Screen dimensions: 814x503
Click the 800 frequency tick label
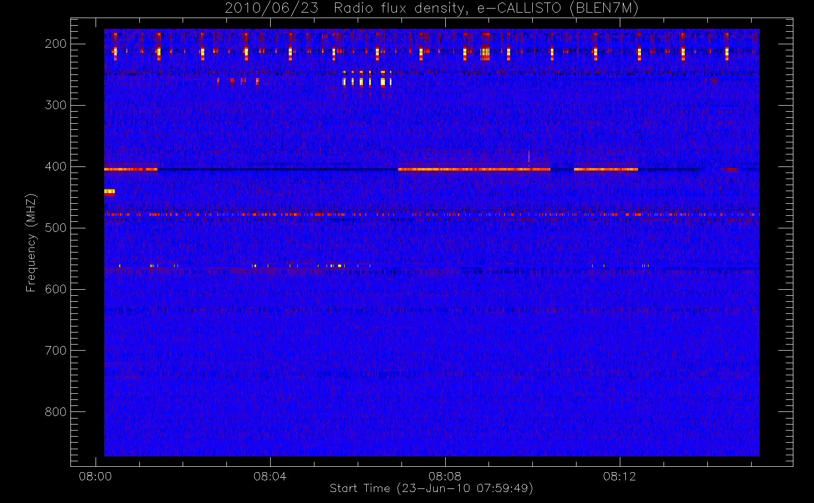[x=56, y=412]
